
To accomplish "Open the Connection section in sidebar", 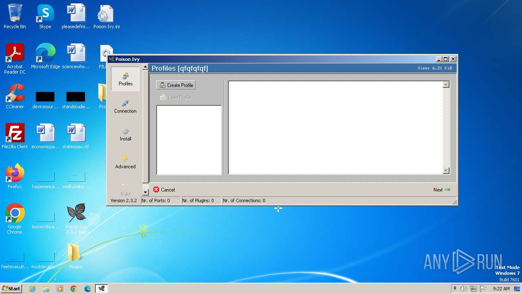I will coord(125,107).
